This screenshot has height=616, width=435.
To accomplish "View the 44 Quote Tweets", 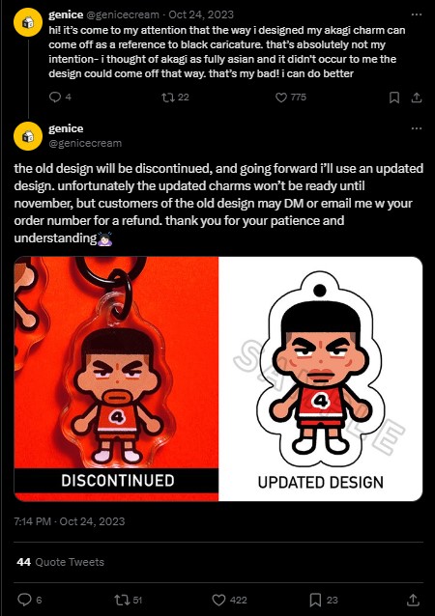I will click(60, 562).
